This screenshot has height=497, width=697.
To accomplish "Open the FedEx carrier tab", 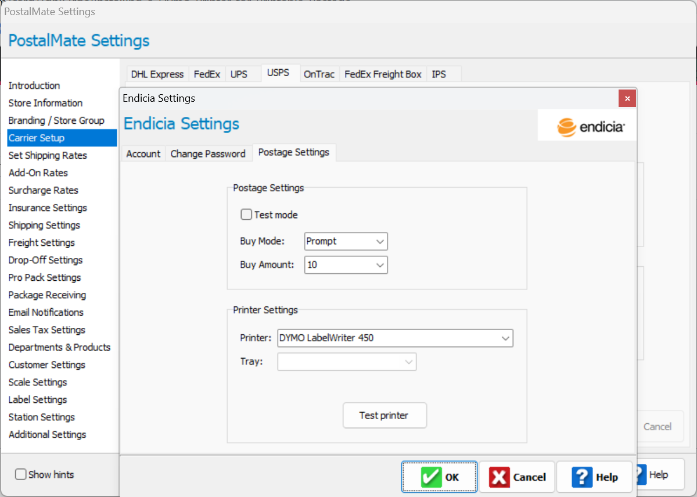I will point(207,74).
